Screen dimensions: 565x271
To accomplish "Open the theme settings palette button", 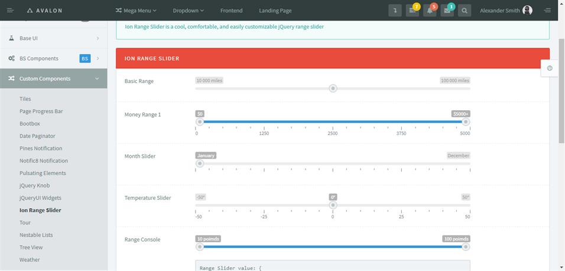I will click(550, 68).
